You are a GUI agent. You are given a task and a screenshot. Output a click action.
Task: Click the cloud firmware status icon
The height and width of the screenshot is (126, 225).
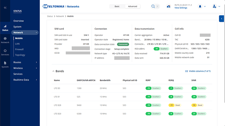point(169,7)
